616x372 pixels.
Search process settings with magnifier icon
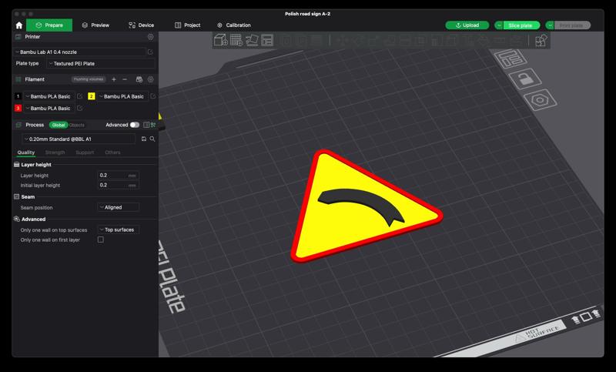click(x=152, y=139)
